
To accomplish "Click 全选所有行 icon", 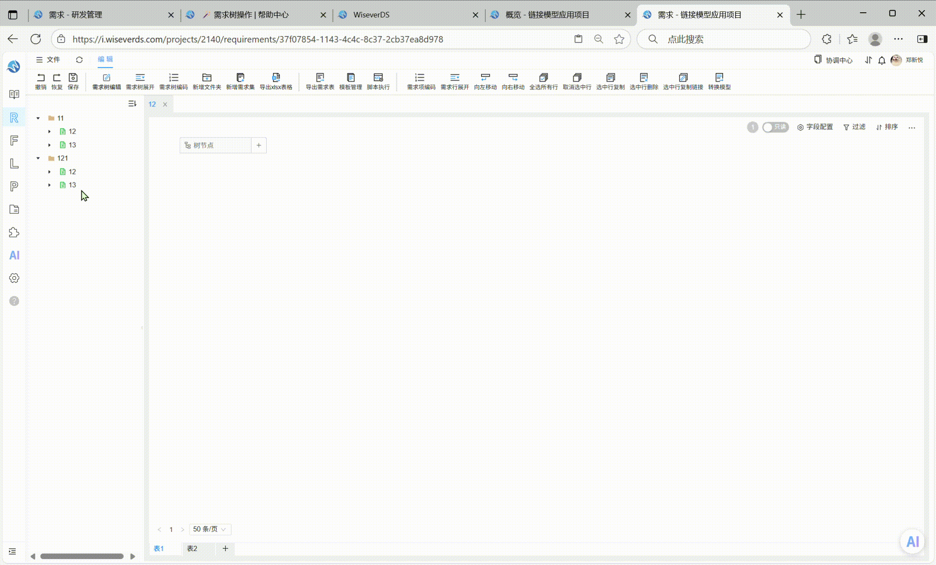I will pyautogui.click(x=543, y=78).
